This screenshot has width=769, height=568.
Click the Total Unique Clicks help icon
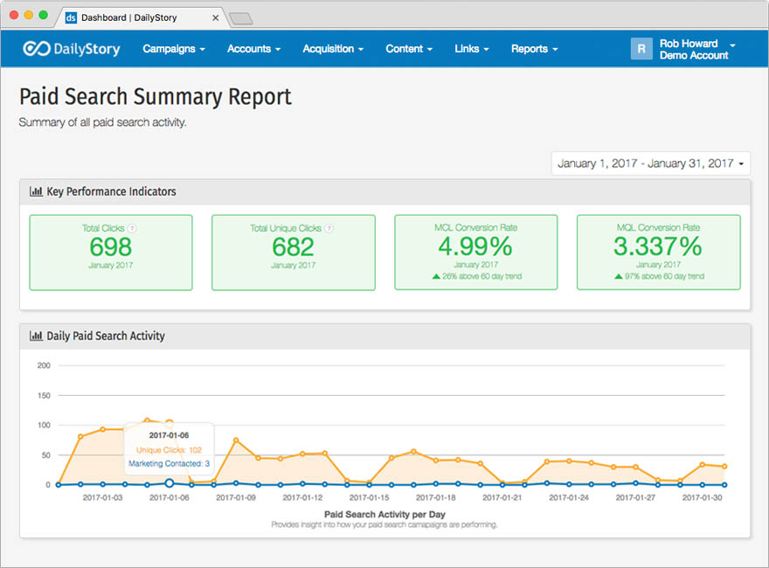pos(329,228)
